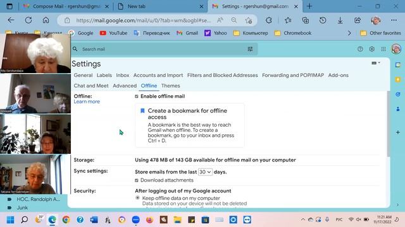Open browser Share icon

click(x=358, y=20)
